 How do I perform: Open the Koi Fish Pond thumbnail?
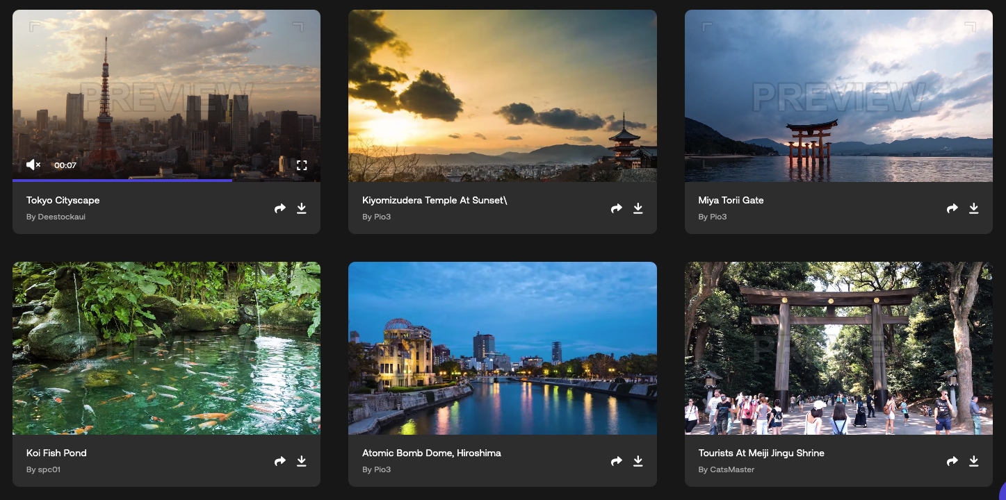(166, 348)
